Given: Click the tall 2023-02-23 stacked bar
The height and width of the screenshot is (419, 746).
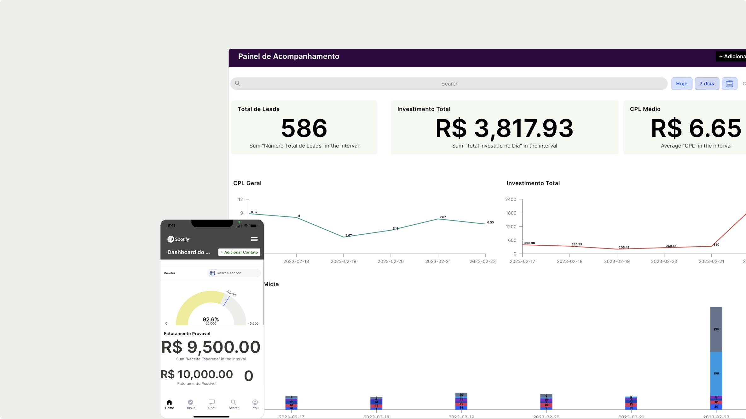Looking at the screenshot, I should coord(716,358).
